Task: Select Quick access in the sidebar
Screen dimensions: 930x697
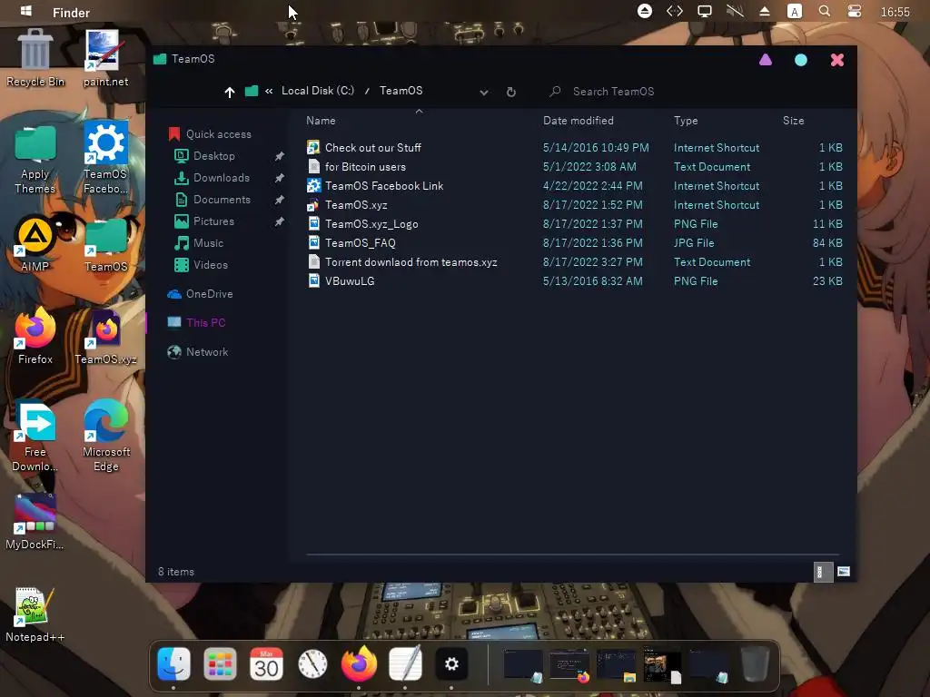Action: pyautogui.click(x=210, y=134)
